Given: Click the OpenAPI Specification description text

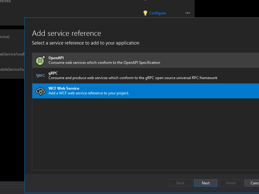Looking at the screenshot, I should [x=104, y=63].
